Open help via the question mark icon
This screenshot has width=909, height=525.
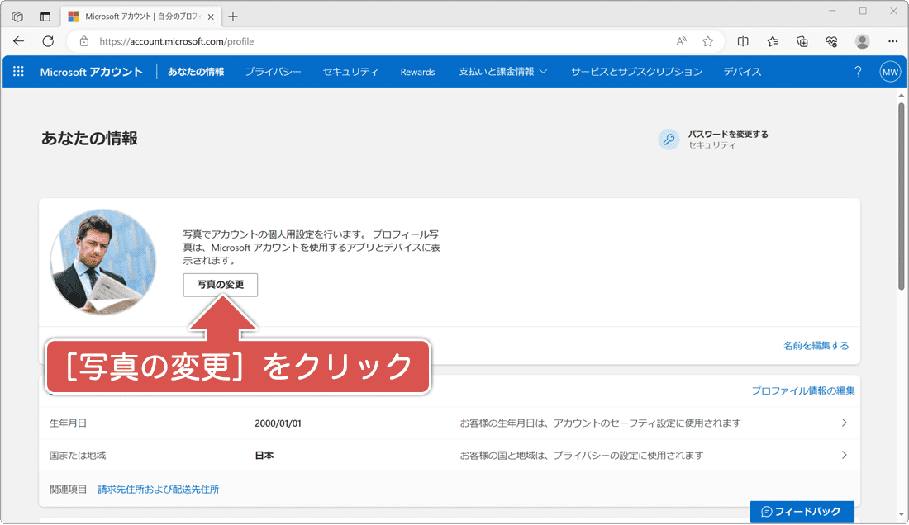[x=858, y=72]
